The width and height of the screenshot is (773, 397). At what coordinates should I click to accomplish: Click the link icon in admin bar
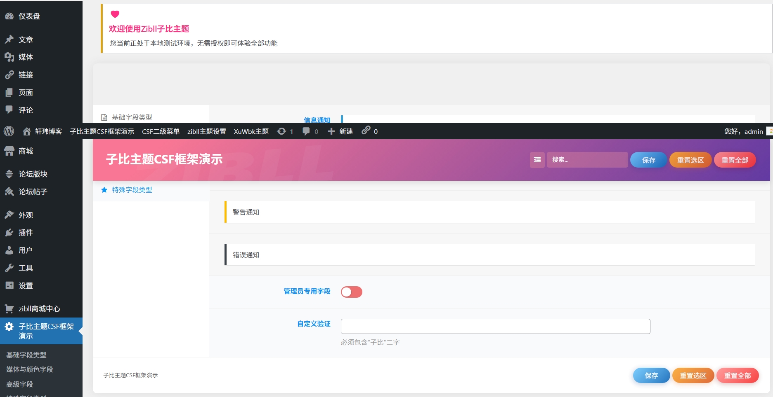[366, 131]
